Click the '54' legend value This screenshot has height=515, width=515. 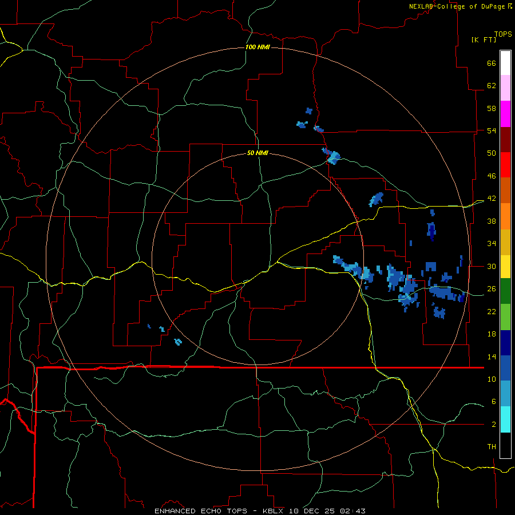[x=492, y=130]
